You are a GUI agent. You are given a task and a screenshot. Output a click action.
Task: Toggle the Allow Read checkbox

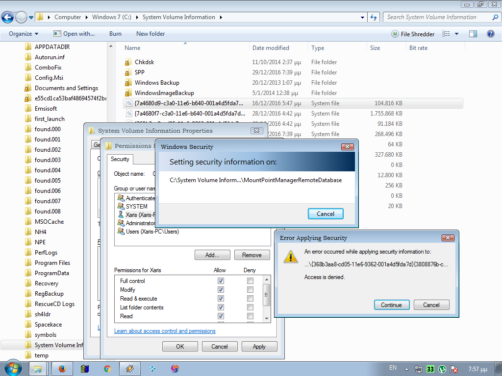pos(221,316)
